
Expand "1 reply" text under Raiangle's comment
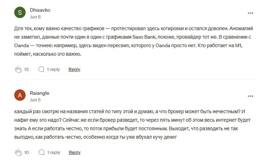click(x=53, y=152)
